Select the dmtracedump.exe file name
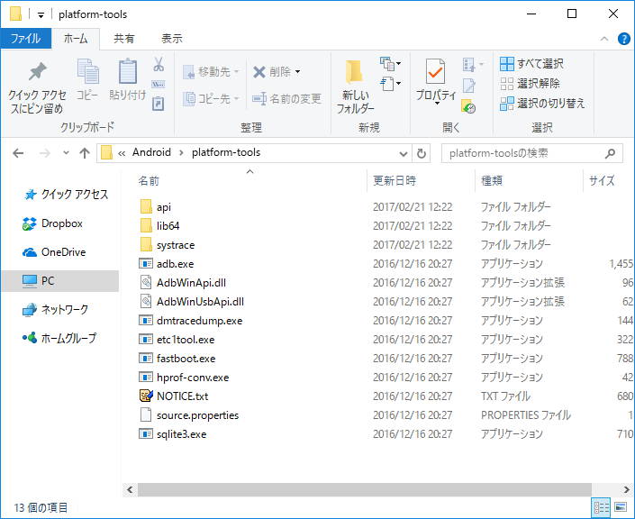 click(x=200, y=321)
